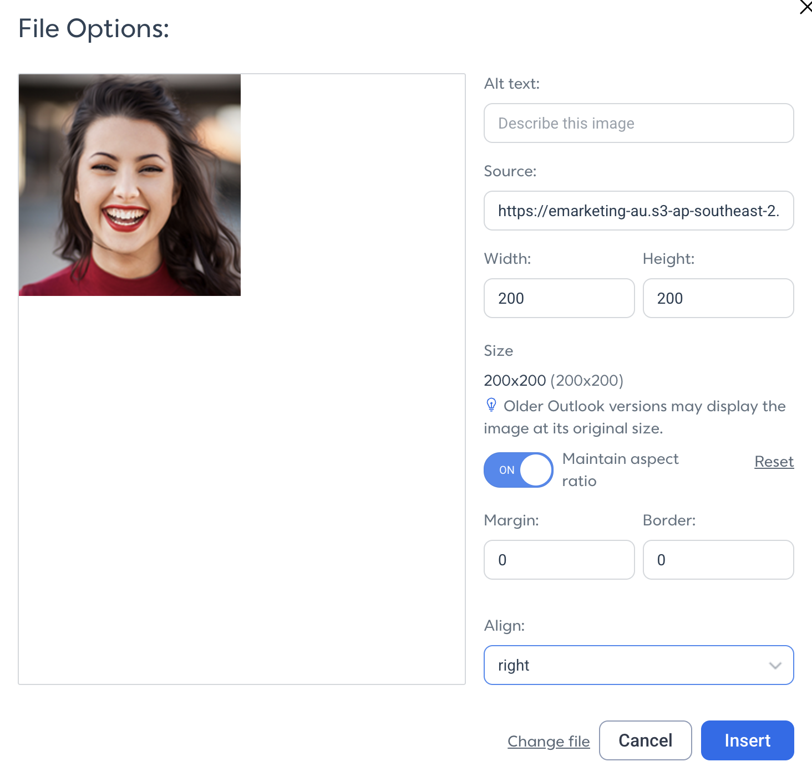Select the Source URL field

(x=638, y=211)
